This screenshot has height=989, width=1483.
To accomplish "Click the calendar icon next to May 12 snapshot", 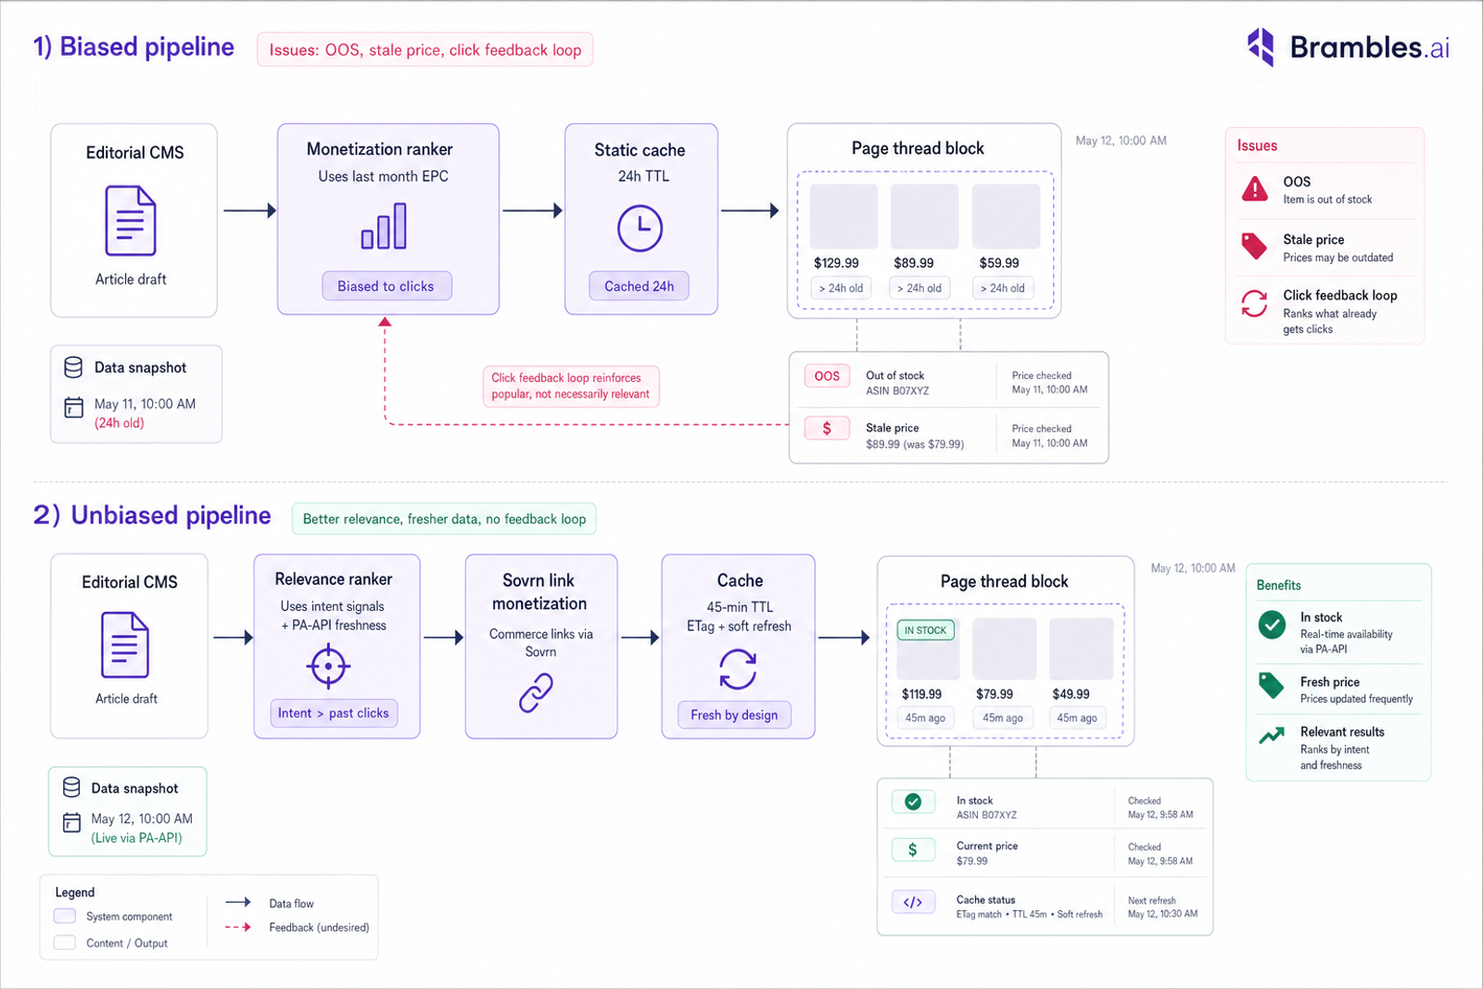I will 71,822.
